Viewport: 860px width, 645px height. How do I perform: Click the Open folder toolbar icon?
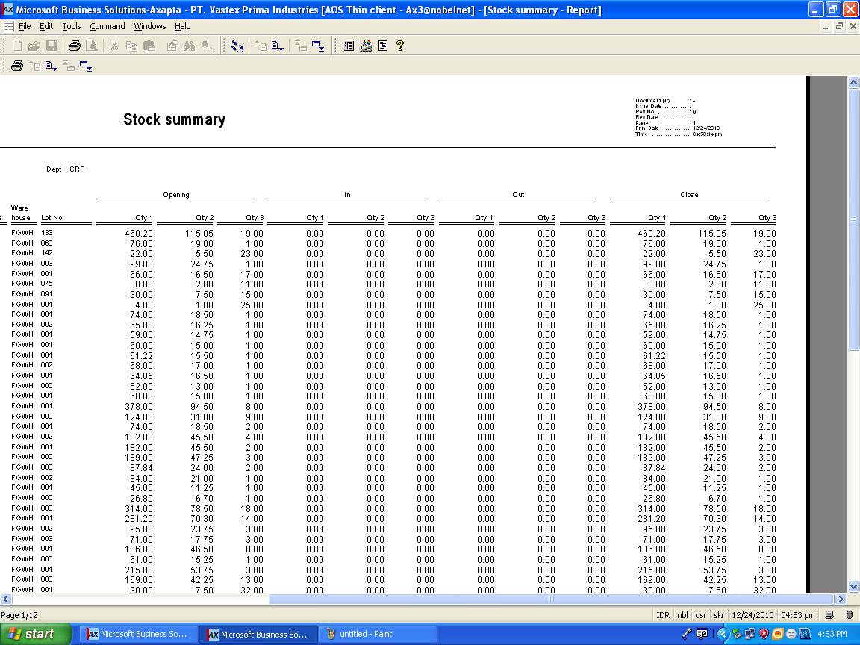[x=34, y=46]
